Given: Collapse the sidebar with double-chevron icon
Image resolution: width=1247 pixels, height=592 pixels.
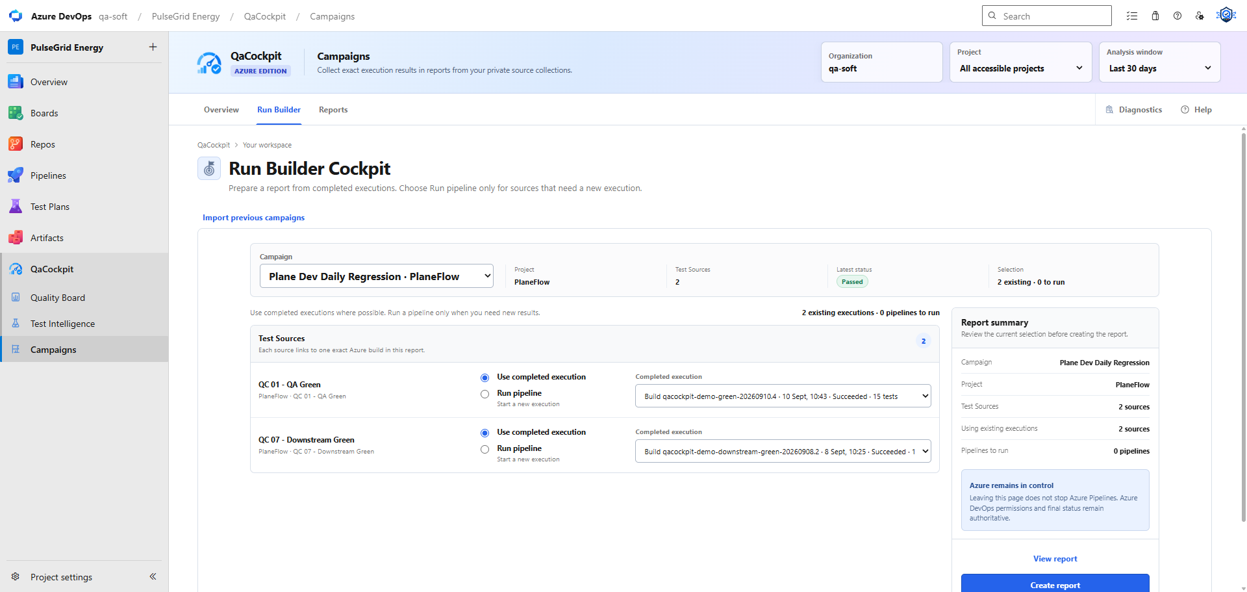Looking at the screenshot, I should coord(153,576).
